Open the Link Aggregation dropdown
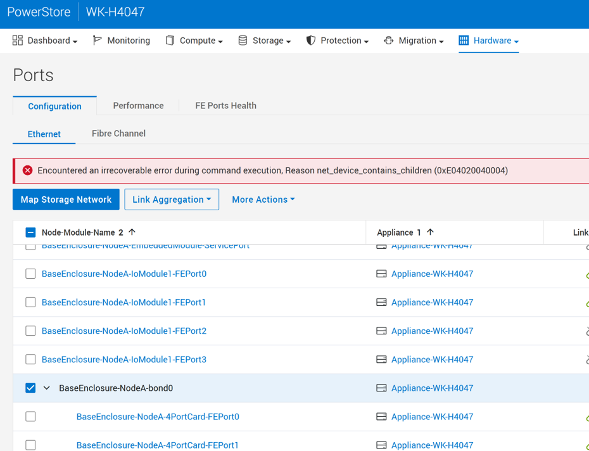This screenshot has height=451, width=589. pyautogui.click(x=172, y=200)
